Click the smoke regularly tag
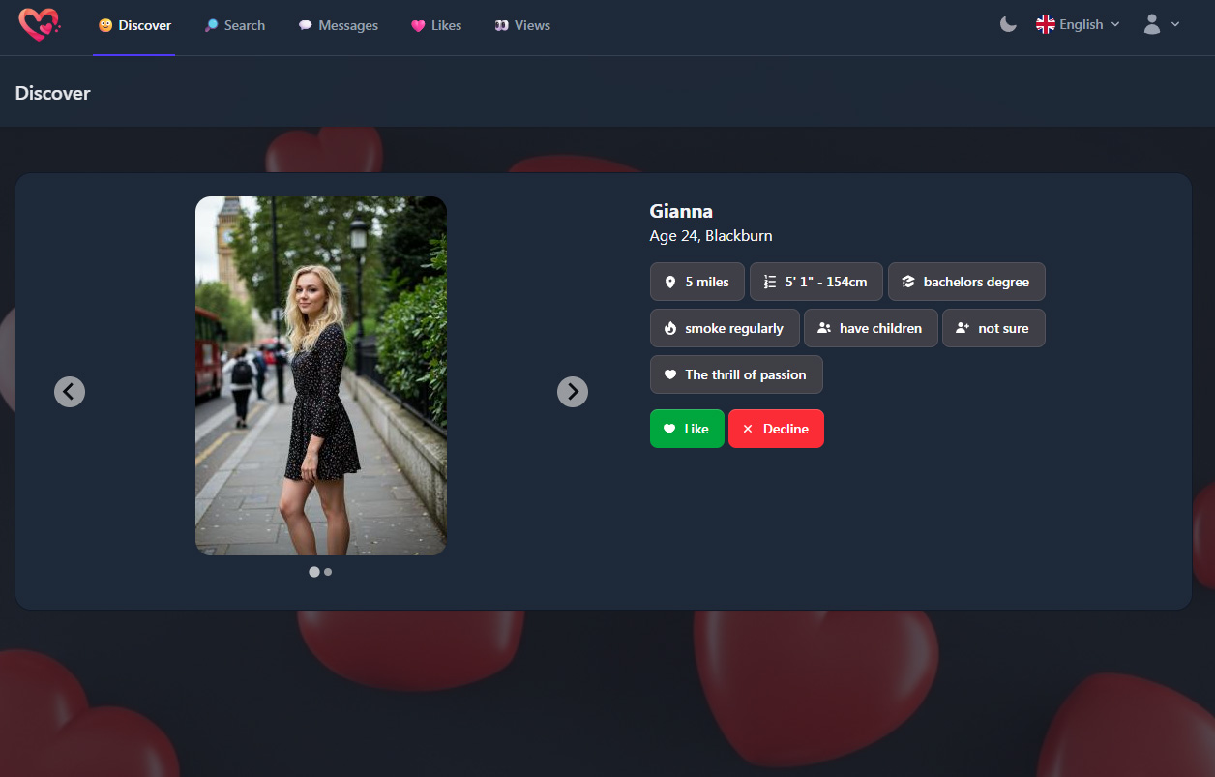Viewport: 1215px width, 777px height. click(725, 328)
